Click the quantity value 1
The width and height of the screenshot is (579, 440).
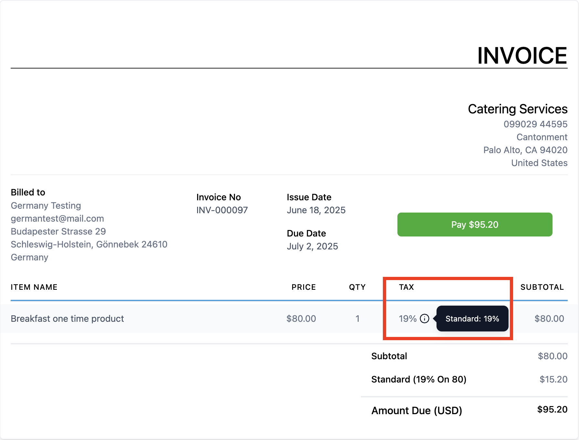(x=358, y=319)
